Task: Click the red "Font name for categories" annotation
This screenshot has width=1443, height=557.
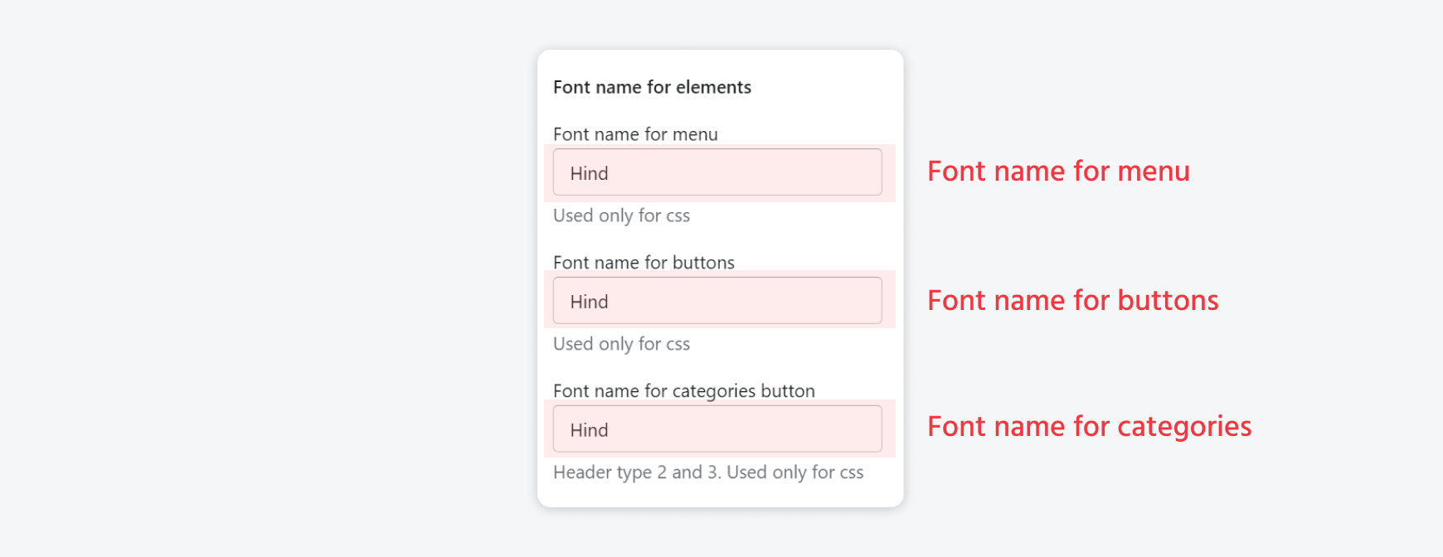Action: [1089, 427]
